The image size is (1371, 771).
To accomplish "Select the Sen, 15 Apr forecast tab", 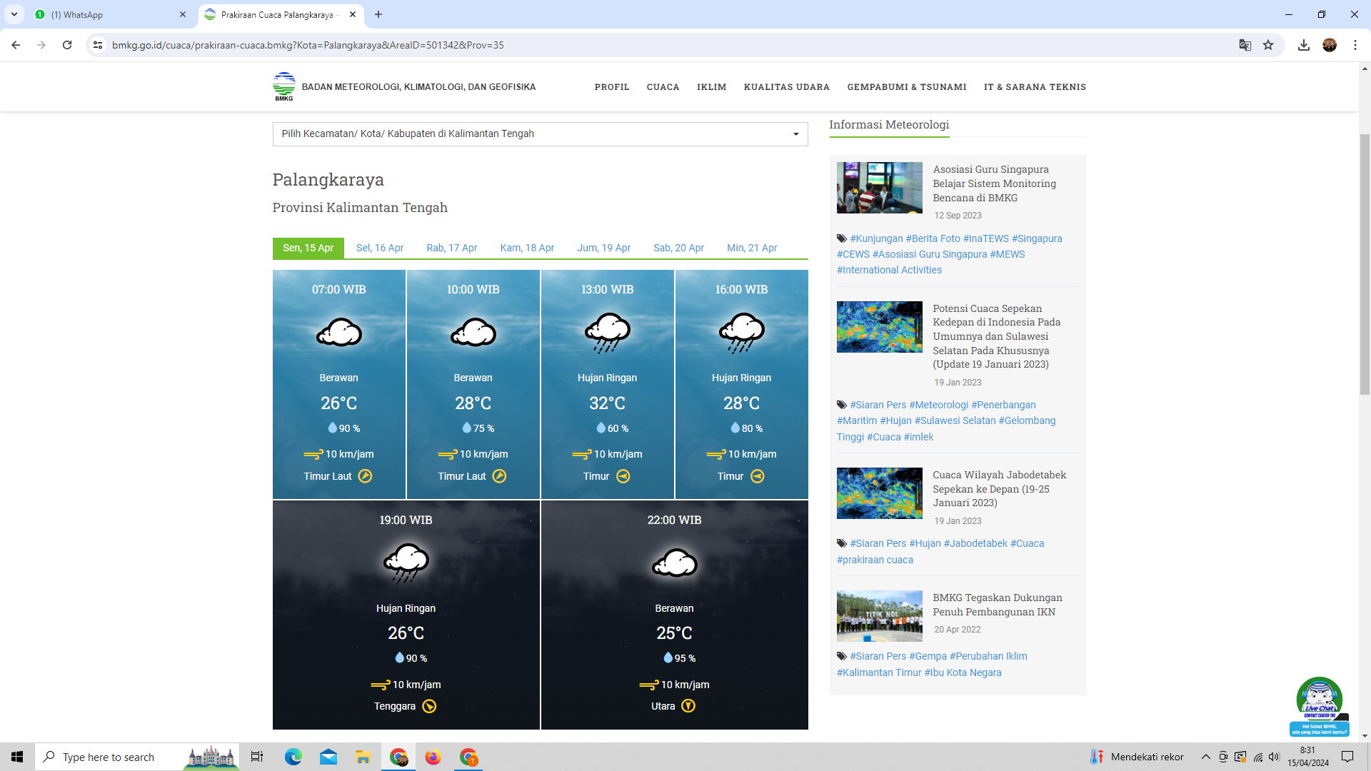I will point(308,248).
